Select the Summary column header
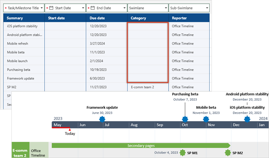The image size is (269, 158). 24,18
